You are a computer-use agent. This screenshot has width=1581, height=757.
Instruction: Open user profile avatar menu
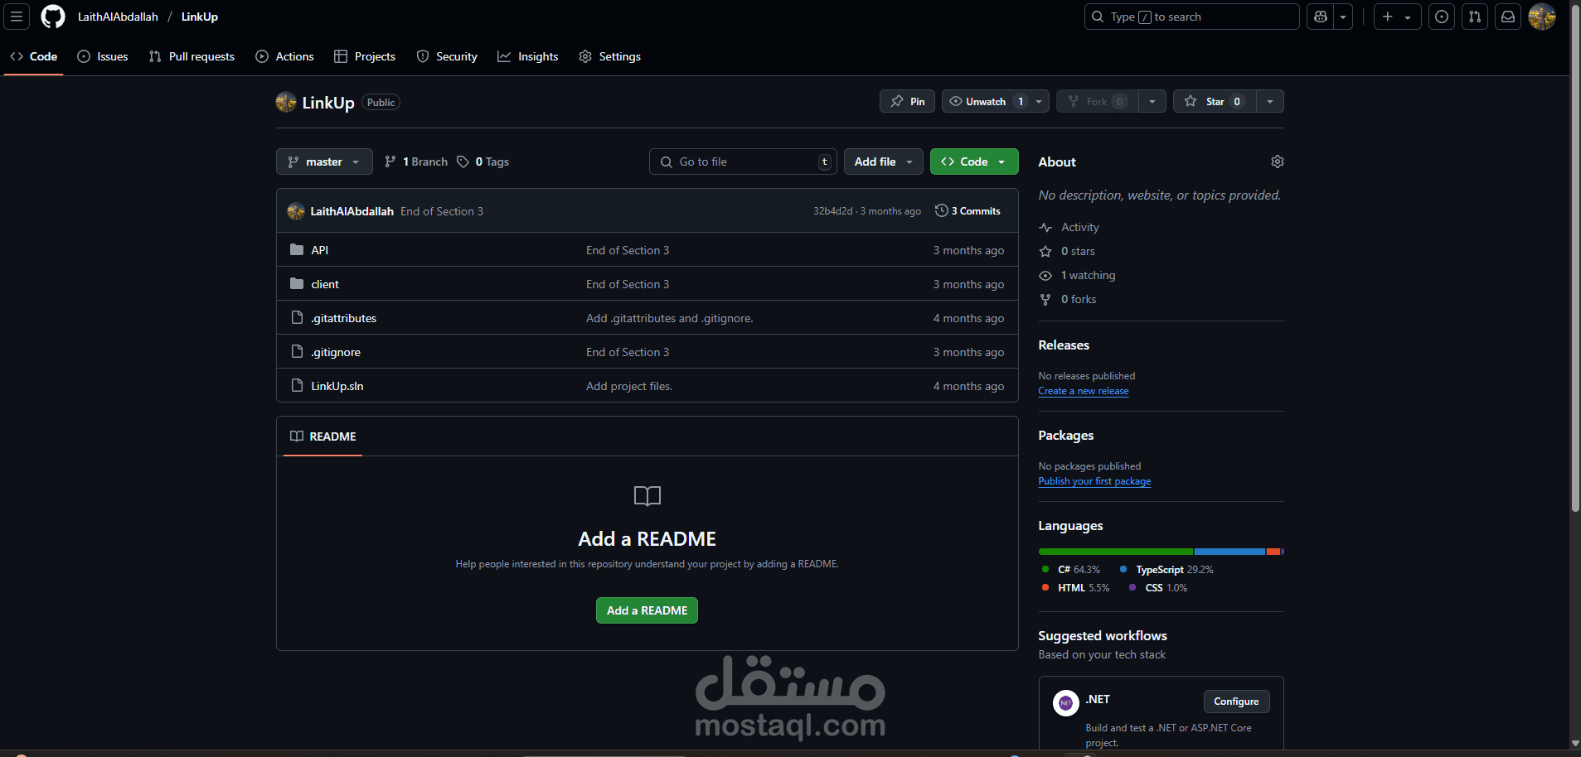[1542, 17]
